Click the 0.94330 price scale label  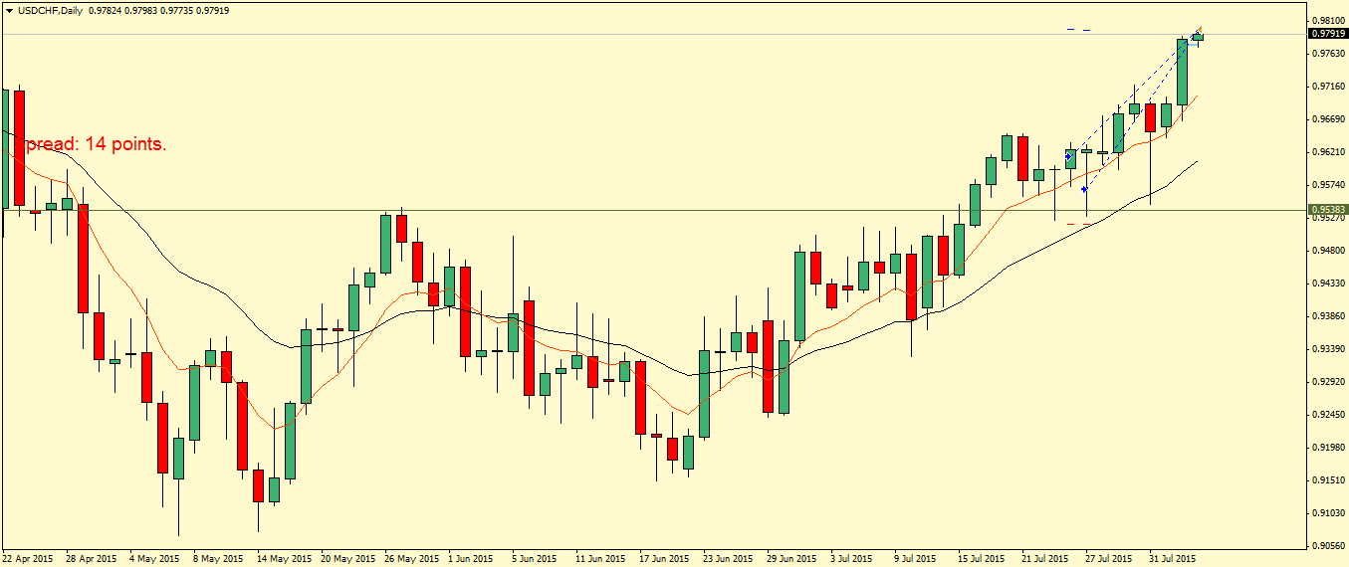1329,283
